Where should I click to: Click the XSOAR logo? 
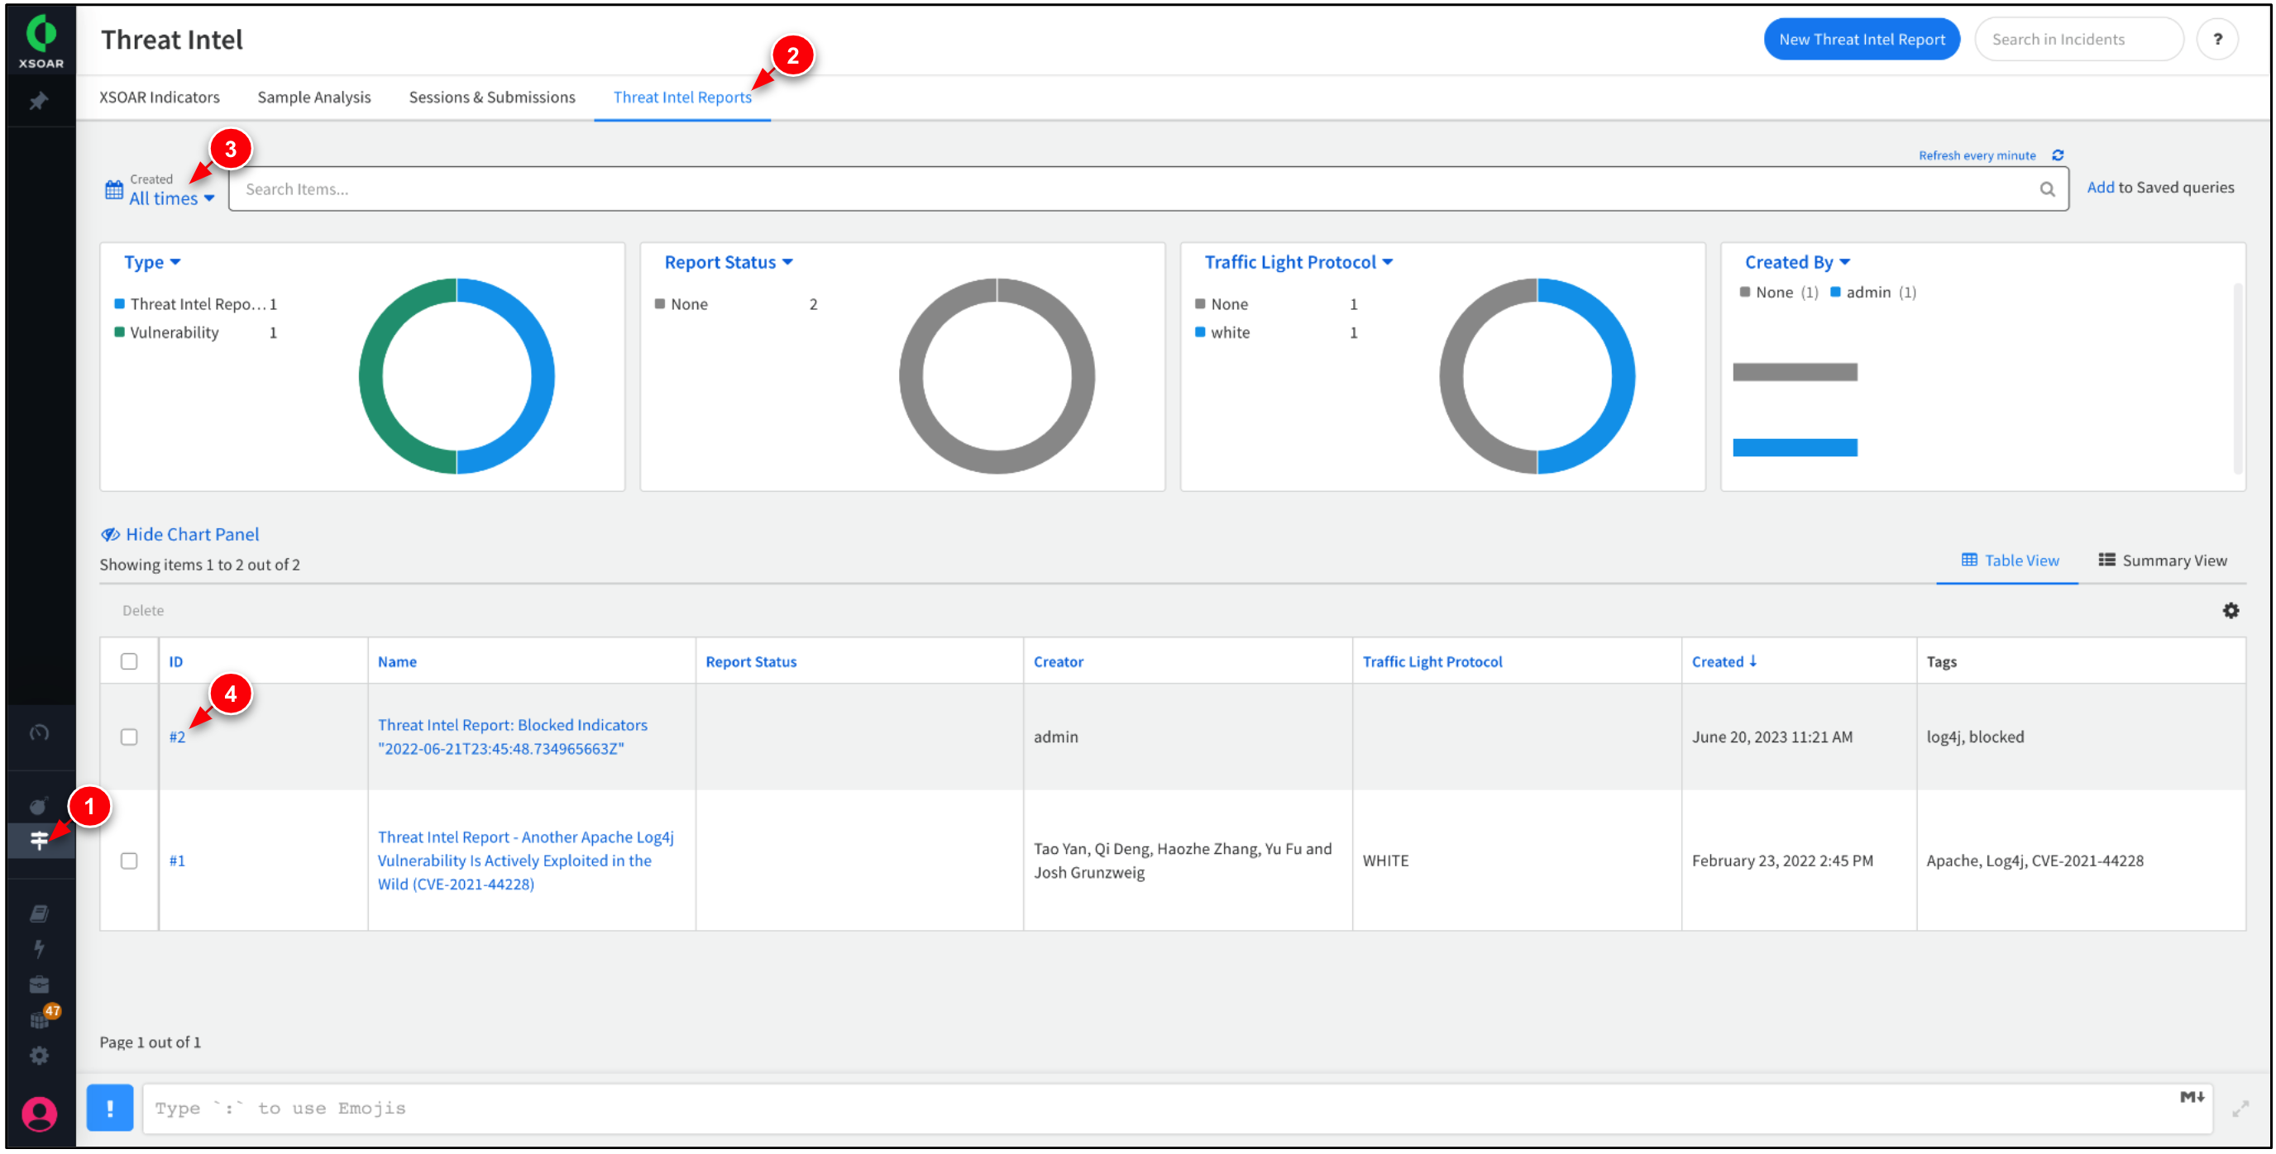(41, 41)
